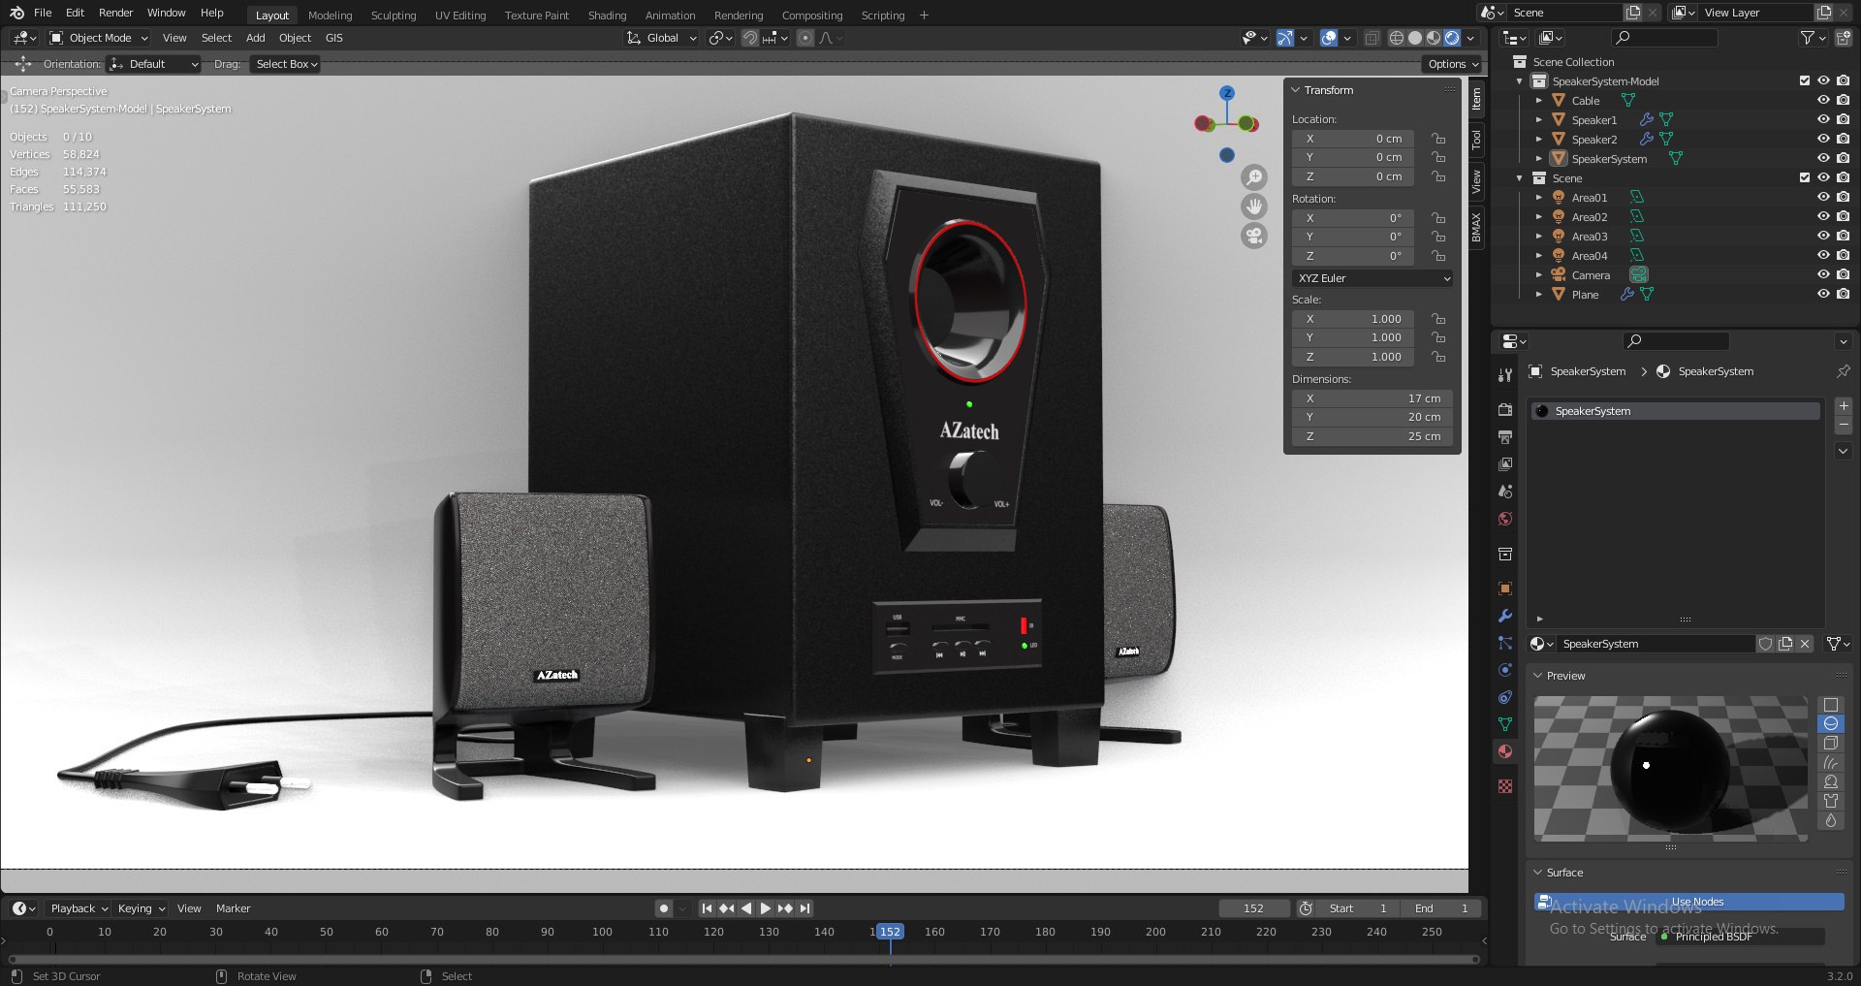Open the Object properties tab
The image size is (1861, 986).
point(1505,588)
